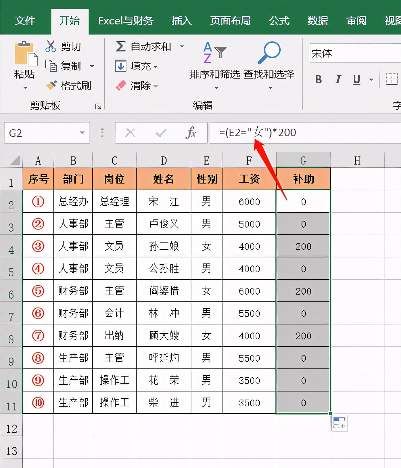Click the 查找和选择 label
This screenshot has height=468, width=401.
269,74
